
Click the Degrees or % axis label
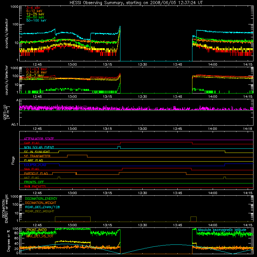(x=8, y=241)
